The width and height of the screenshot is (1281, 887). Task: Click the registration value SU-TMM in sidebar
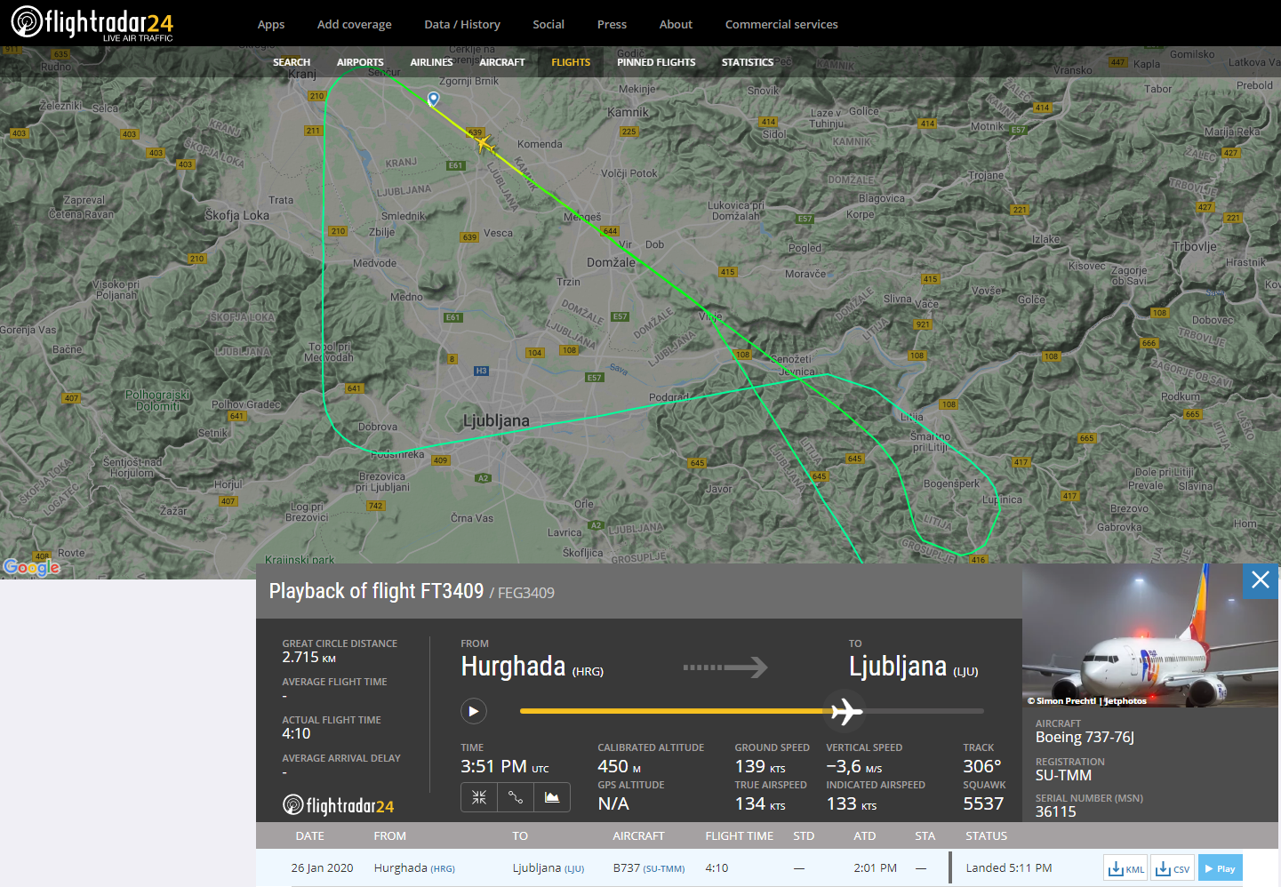[x=1063, y=775]
